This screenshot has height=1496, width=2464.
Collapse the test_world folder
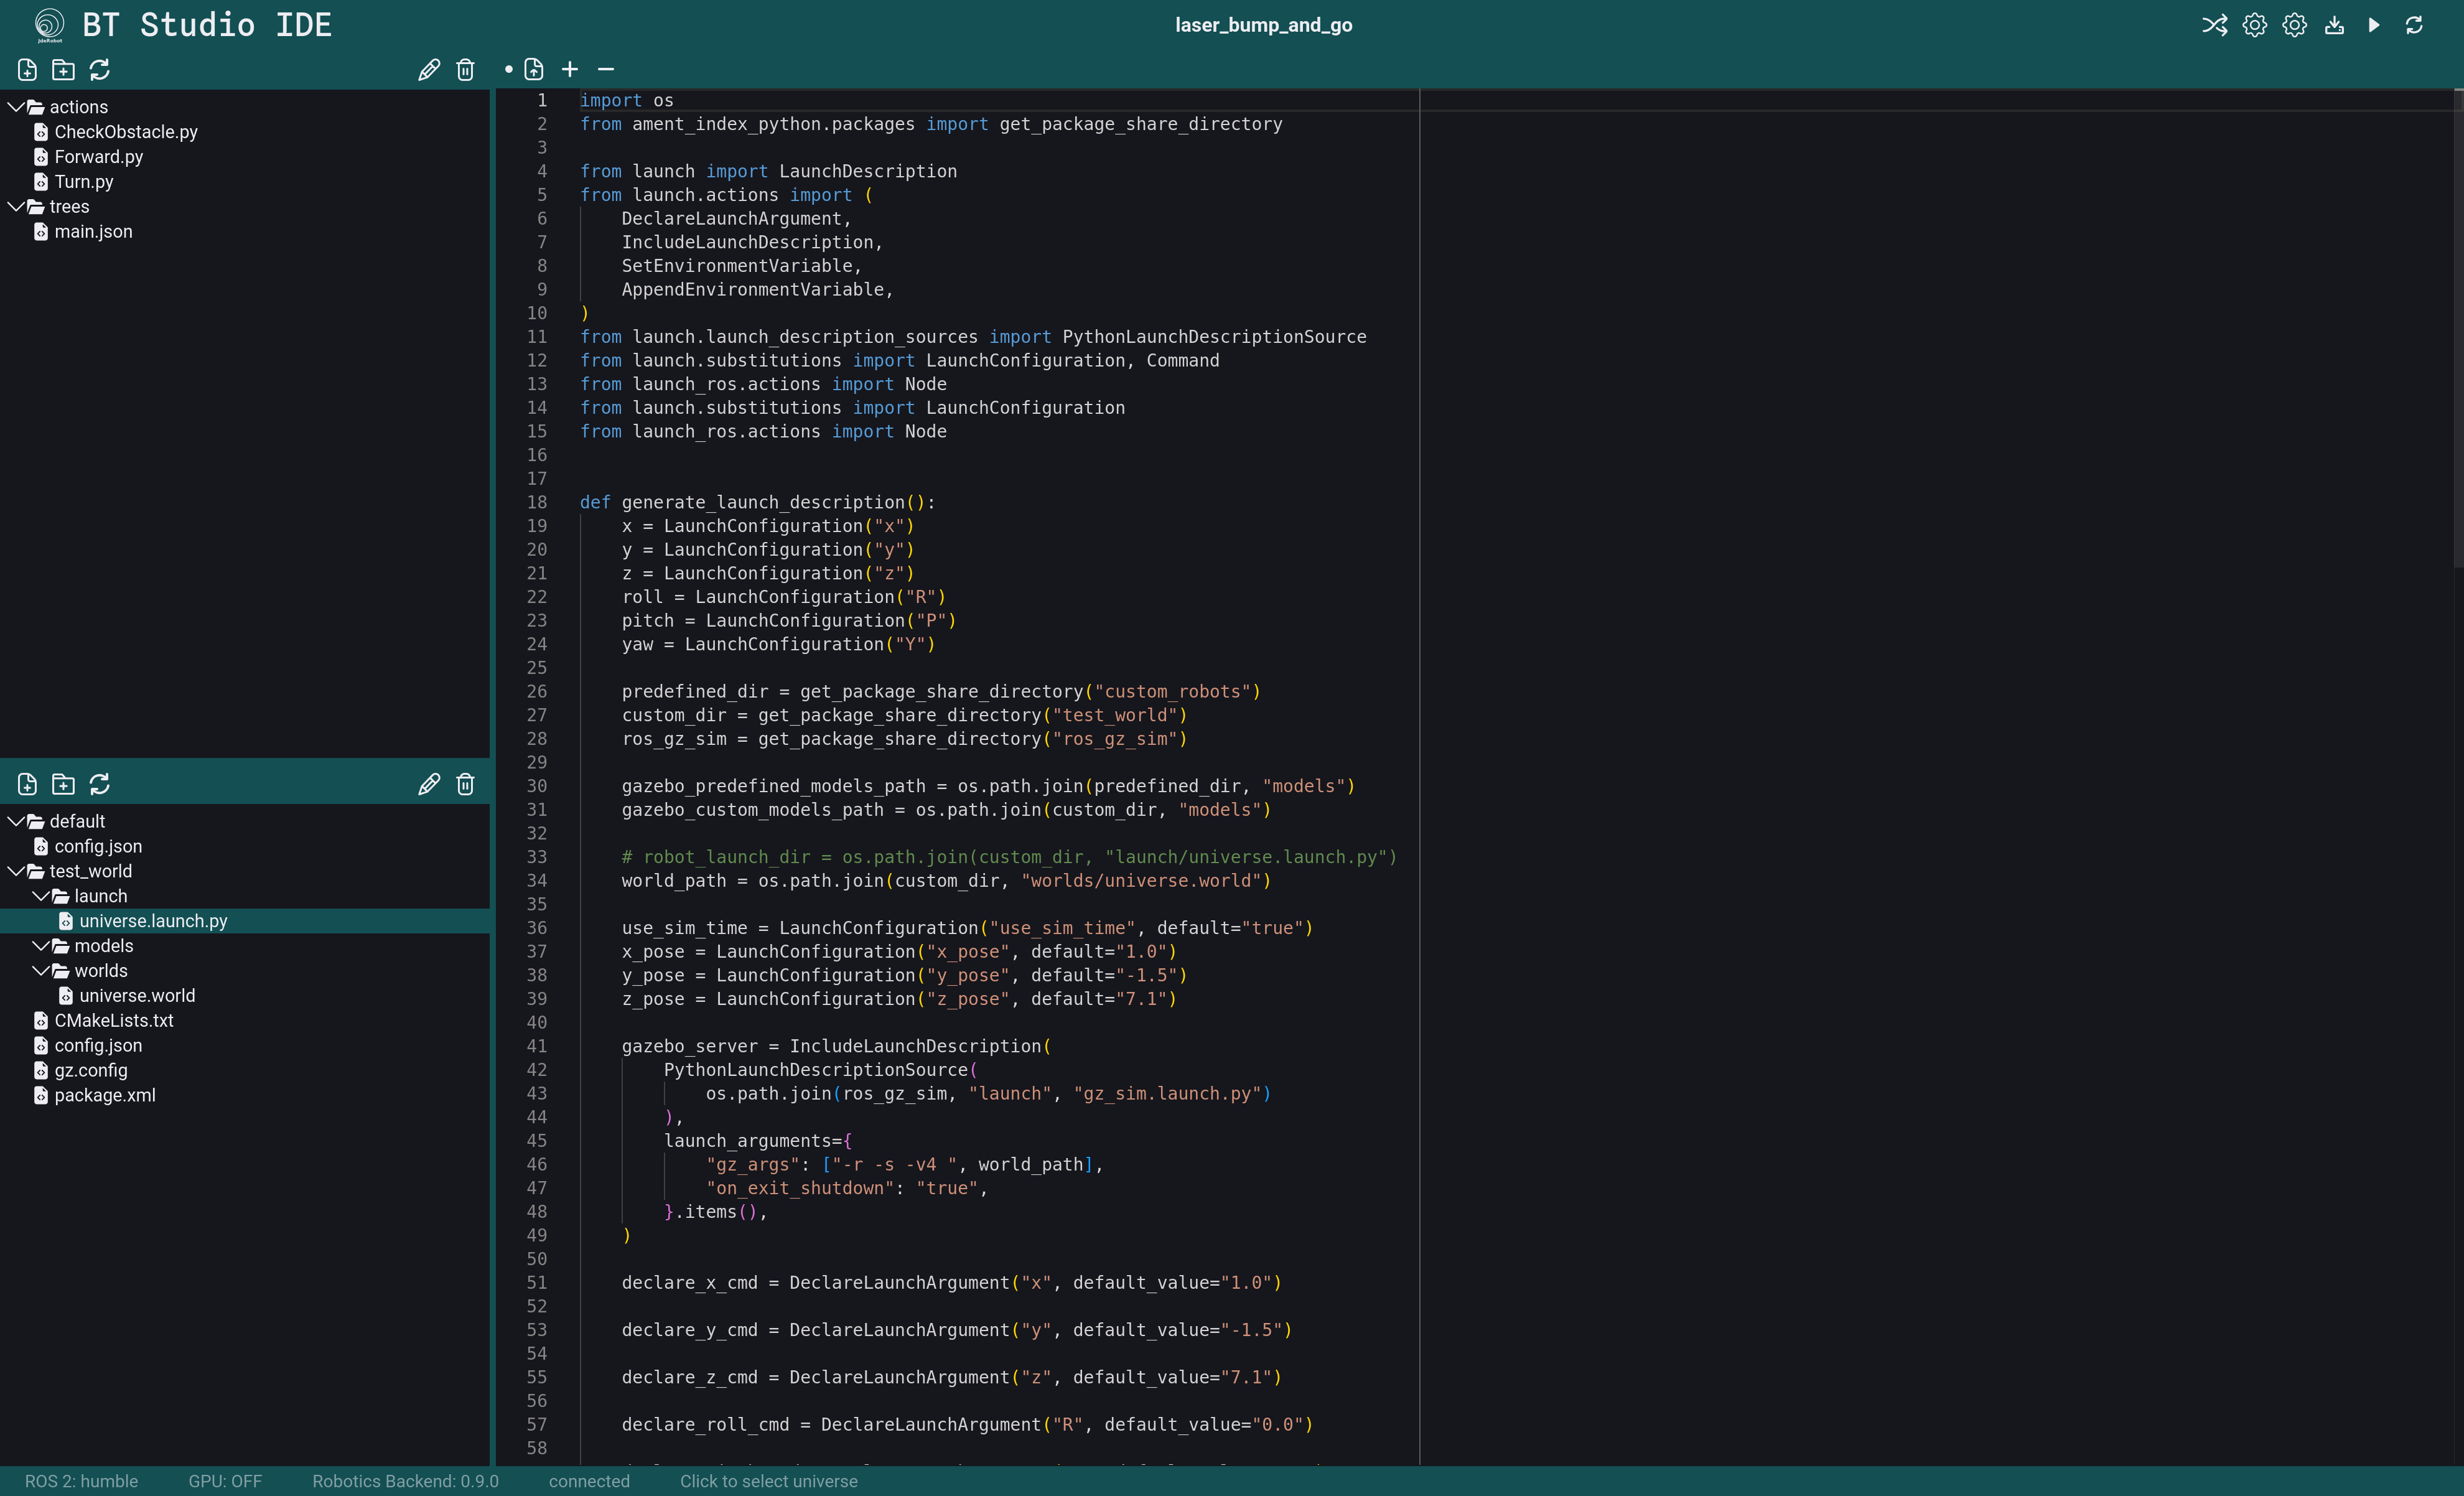coord(16,871)
